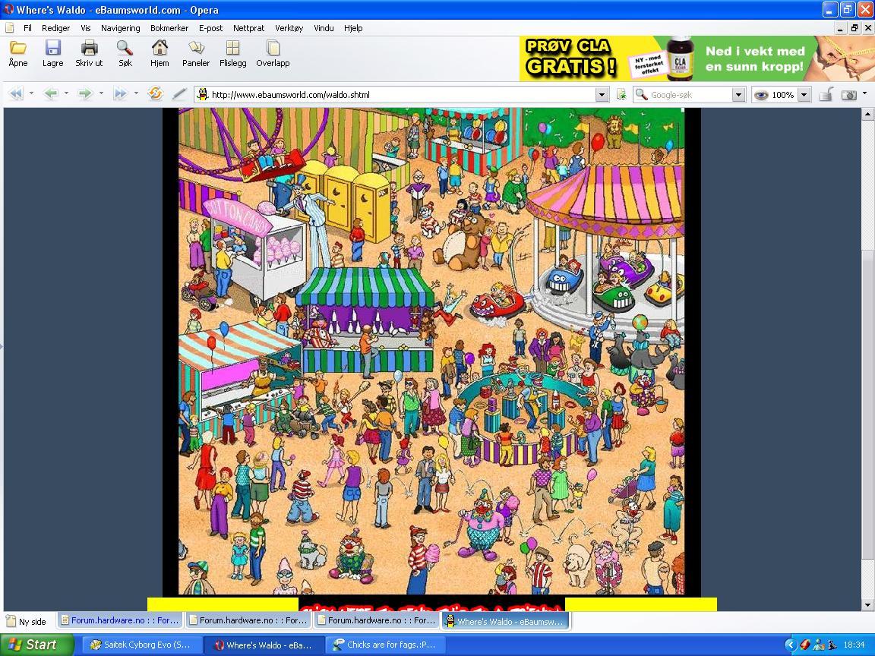Click the padlock security icon
The image size is (875, 656).
coord(826,94)
